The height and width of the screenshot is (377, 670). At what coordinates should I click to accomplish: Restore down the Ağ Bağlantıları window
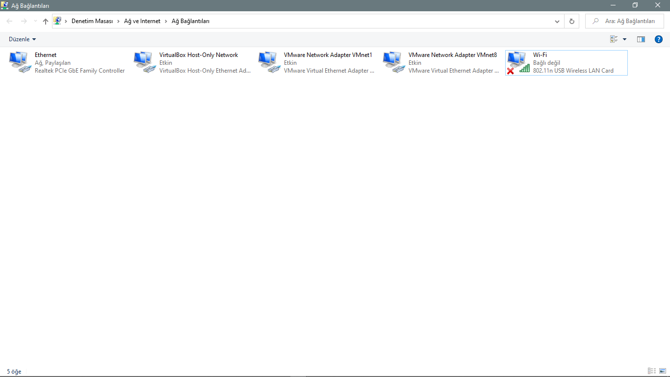[635, 5]
